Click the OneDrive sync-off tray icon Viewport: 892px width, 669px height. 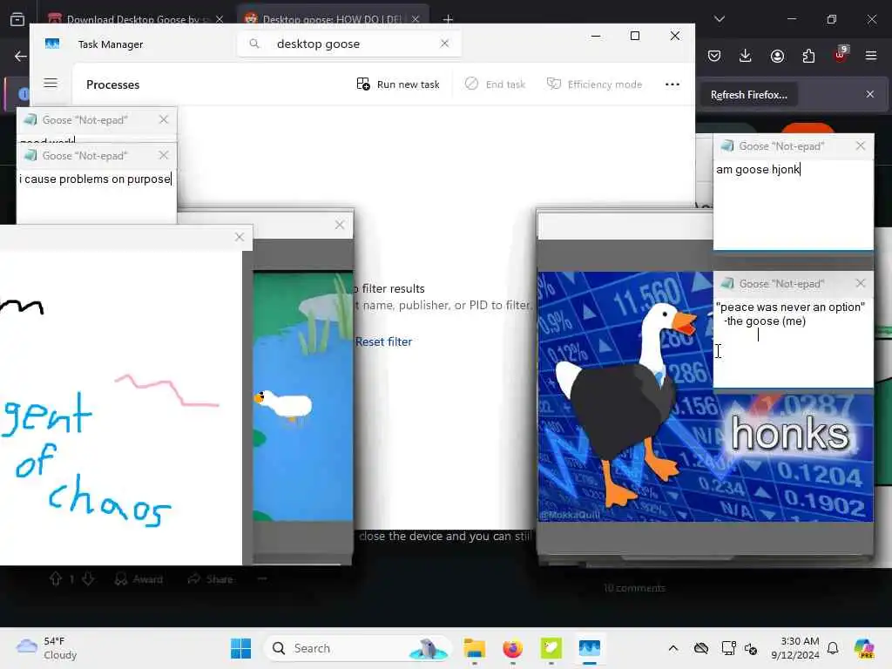coord(701,648)
